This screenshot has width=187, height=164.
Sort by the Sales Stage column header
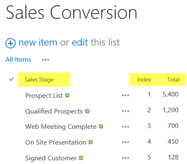(39, 80)
